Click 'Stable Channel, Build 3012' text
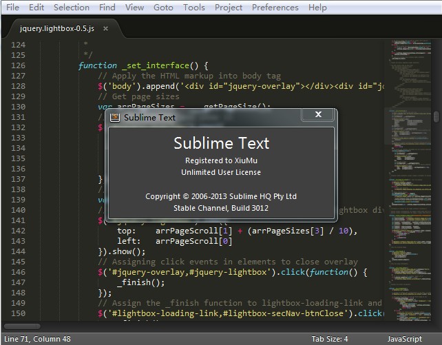The height and width of the screenshot is (345, 442). pos(221,208)
